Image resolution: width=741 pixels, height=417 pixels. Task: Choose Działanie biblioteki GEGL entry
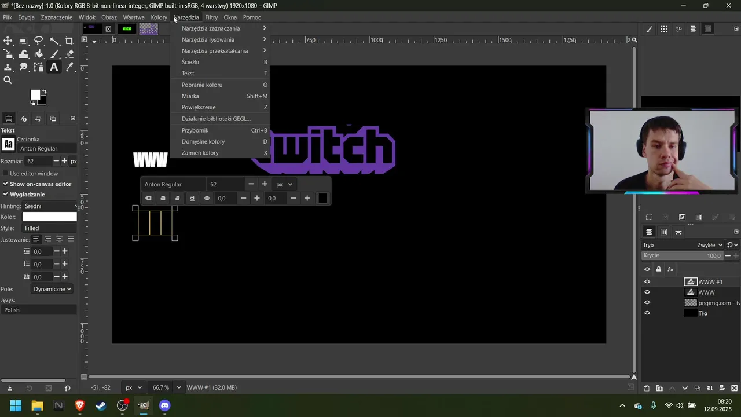[x=221, y=119]
